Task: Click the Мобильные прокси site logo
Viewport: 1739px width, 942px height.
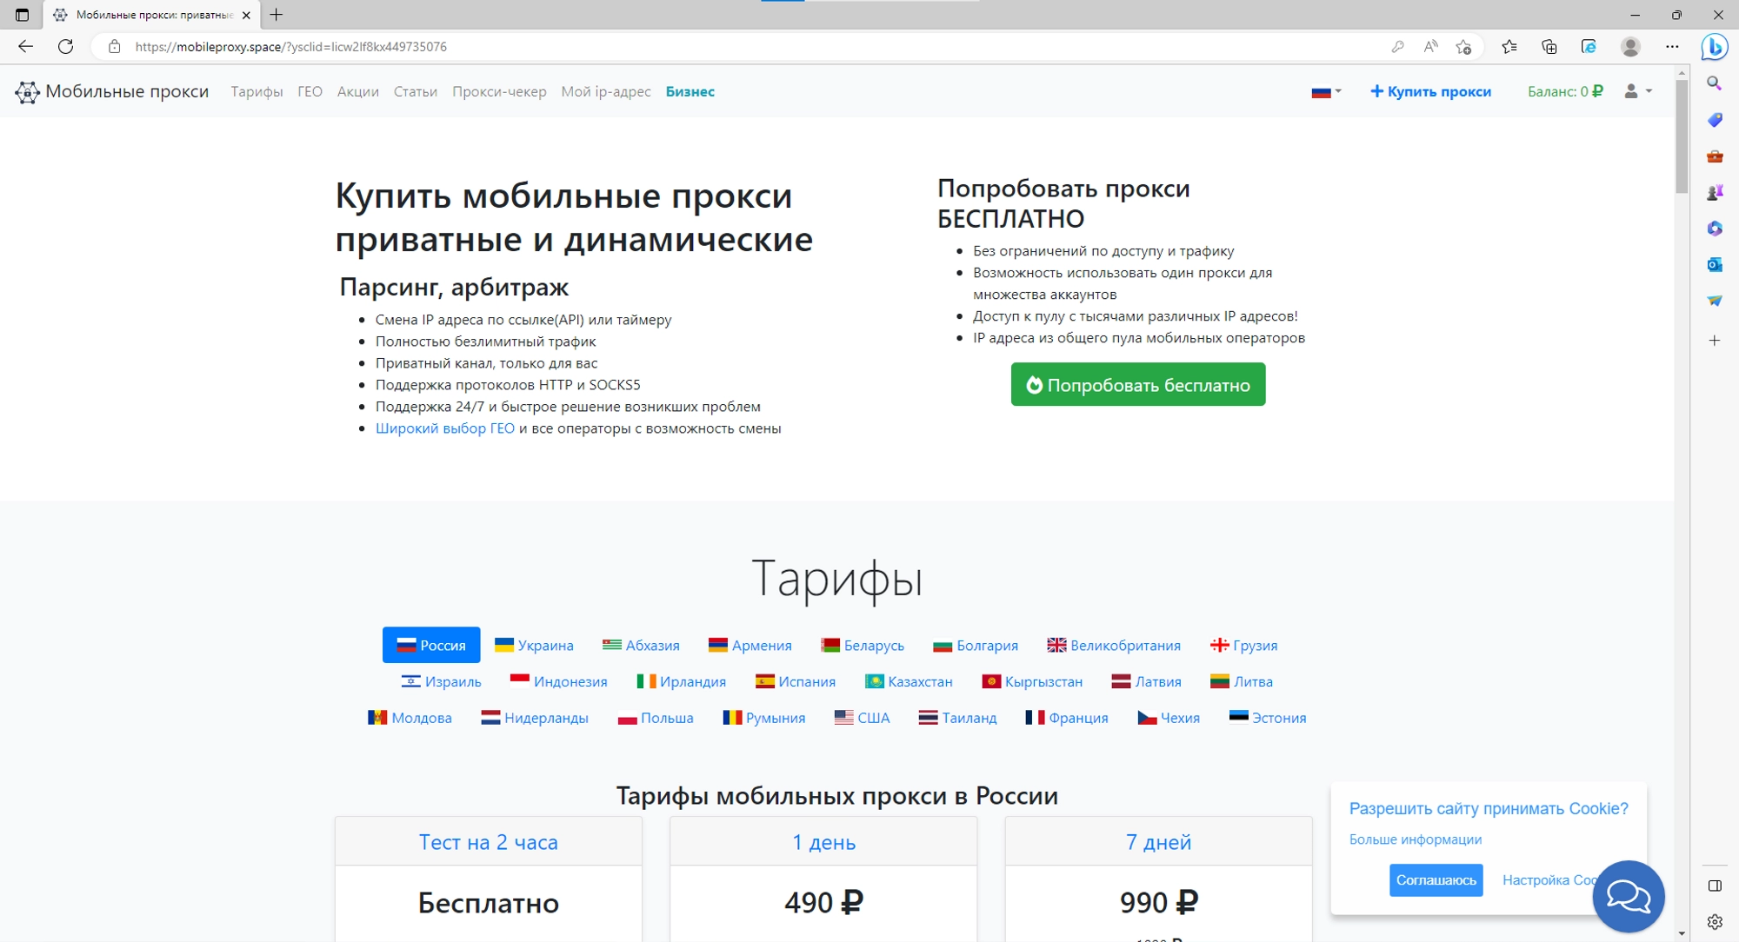Action: (113, 91)
